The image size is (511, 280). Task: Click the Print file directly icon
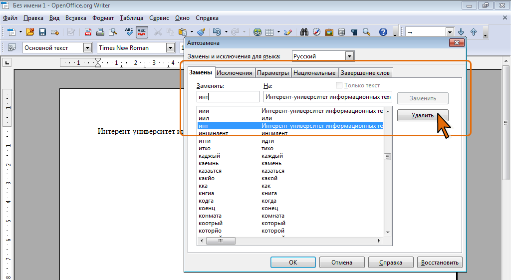coord(100,32)
